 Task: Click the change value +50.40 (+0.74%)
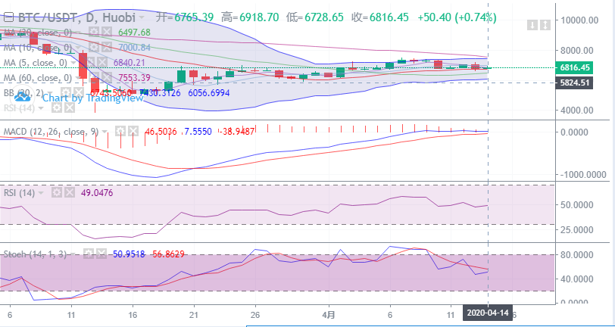click(457, 17)
